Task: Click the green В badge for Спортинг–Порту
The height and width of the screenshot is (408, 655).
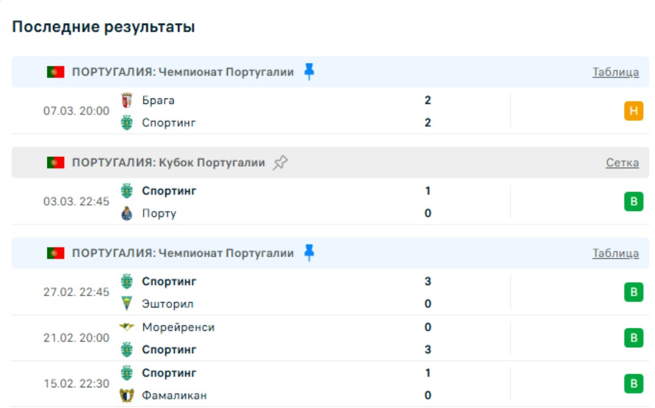Action: [x=633, y=201]
